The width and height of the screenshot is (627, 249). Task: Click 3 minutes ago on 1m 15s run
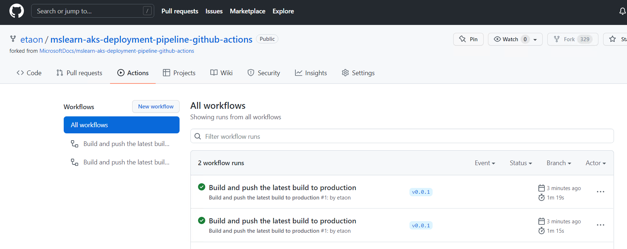[564, 222]
